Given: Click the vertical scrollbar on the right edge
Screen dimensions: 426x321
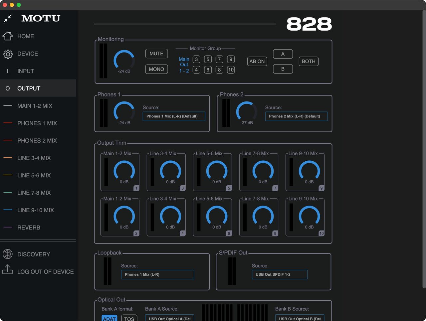Looking at the screenshot, I should point(424,150).
